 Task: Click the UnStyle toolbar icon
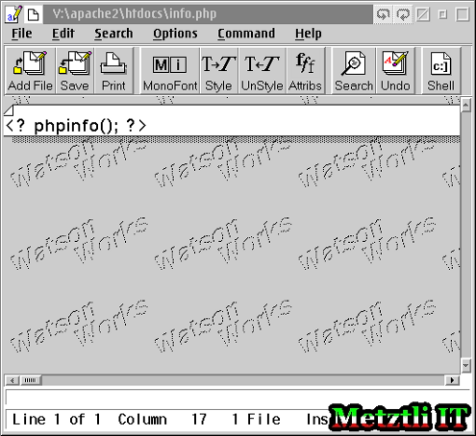point(262,71)
